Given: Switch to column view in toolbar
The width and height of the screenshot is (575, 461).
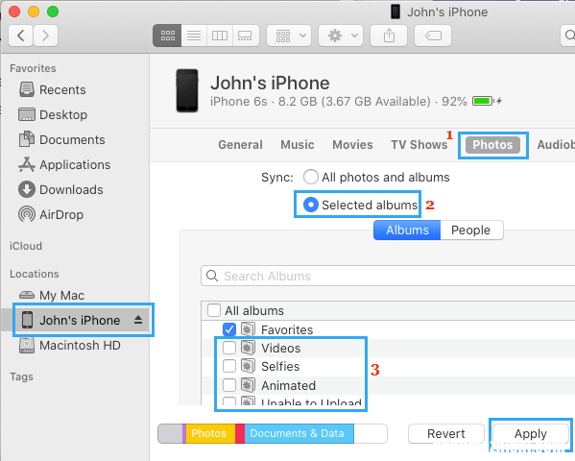Looking at the screenshot, I should tap(220, 36).
